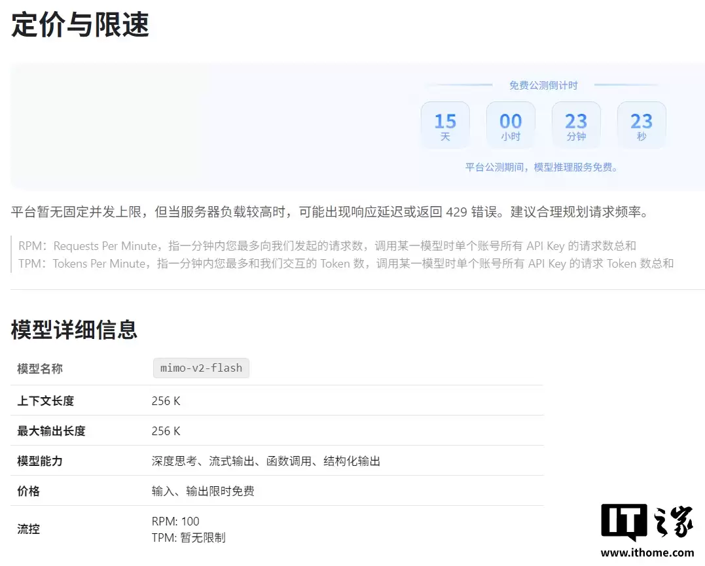Select the 15天 countdown card
The image size is (705, 566).
tap(445, 124)
